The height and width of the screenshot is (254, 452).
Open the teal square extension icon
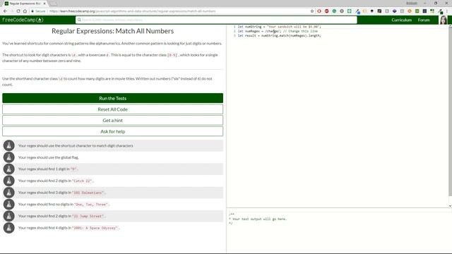[349, 11]
